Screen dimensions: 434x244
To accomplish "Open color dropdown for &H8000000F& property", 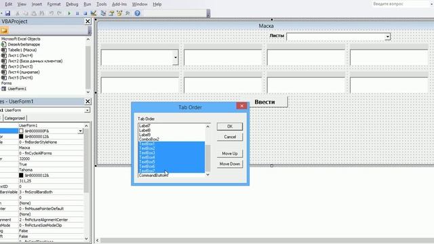I will 80,131.
